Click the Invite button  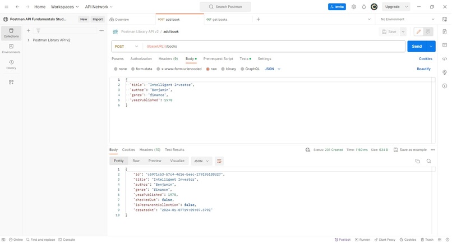click(x=336, y=7)
